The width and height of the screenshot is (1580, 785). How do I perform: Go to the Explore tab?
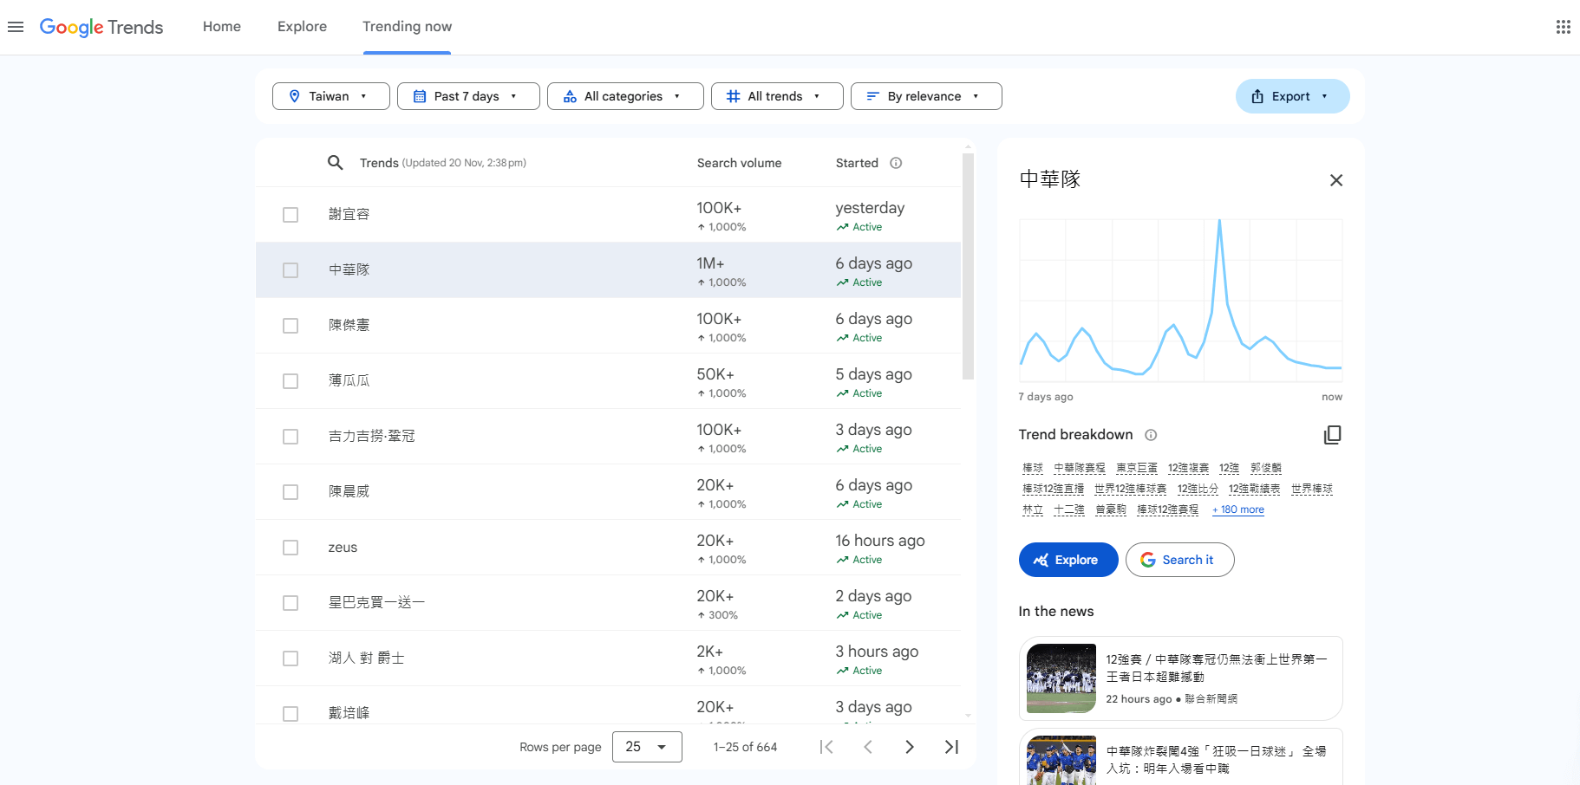302,27
